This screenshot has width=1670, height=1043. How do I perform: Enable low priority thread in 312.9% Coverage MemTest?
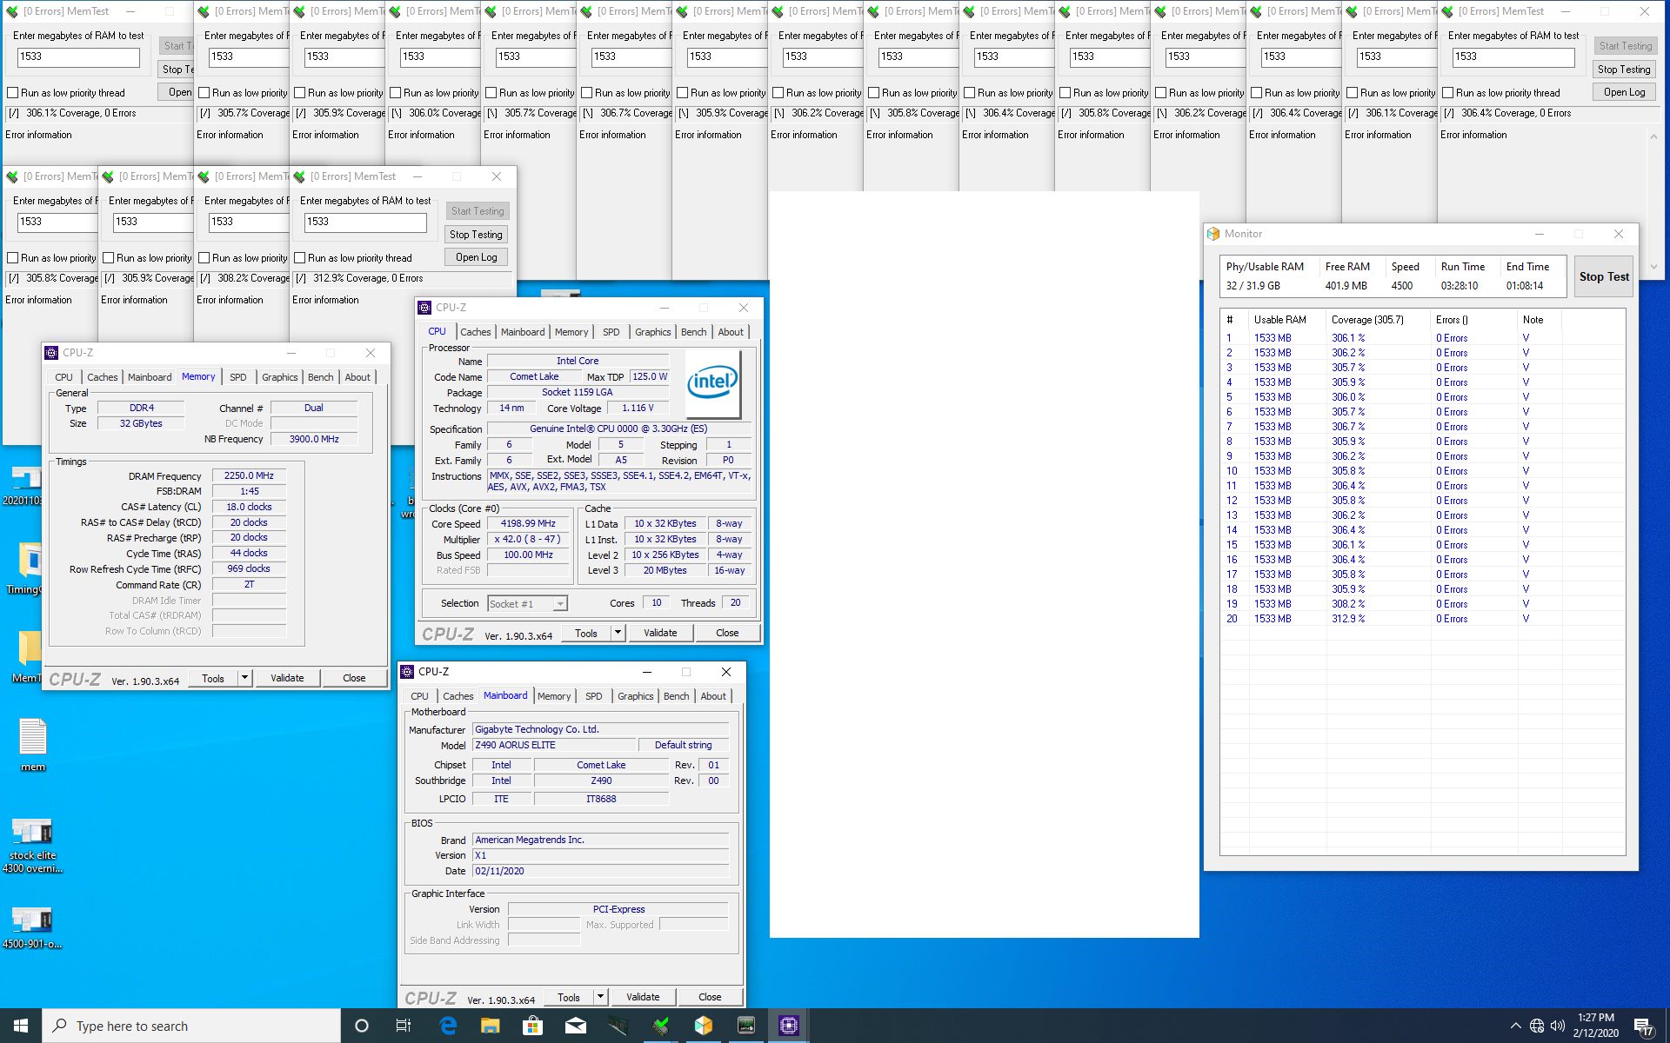coord(299,258)
